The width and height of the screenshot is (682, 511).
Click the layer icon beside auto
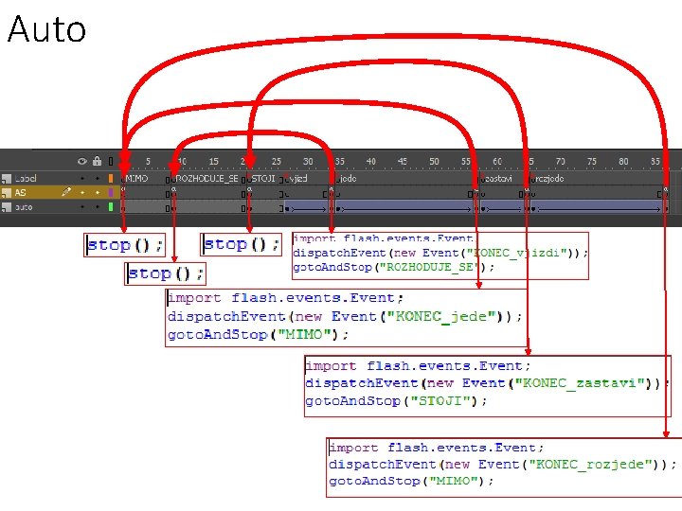[x=6, y=207]
